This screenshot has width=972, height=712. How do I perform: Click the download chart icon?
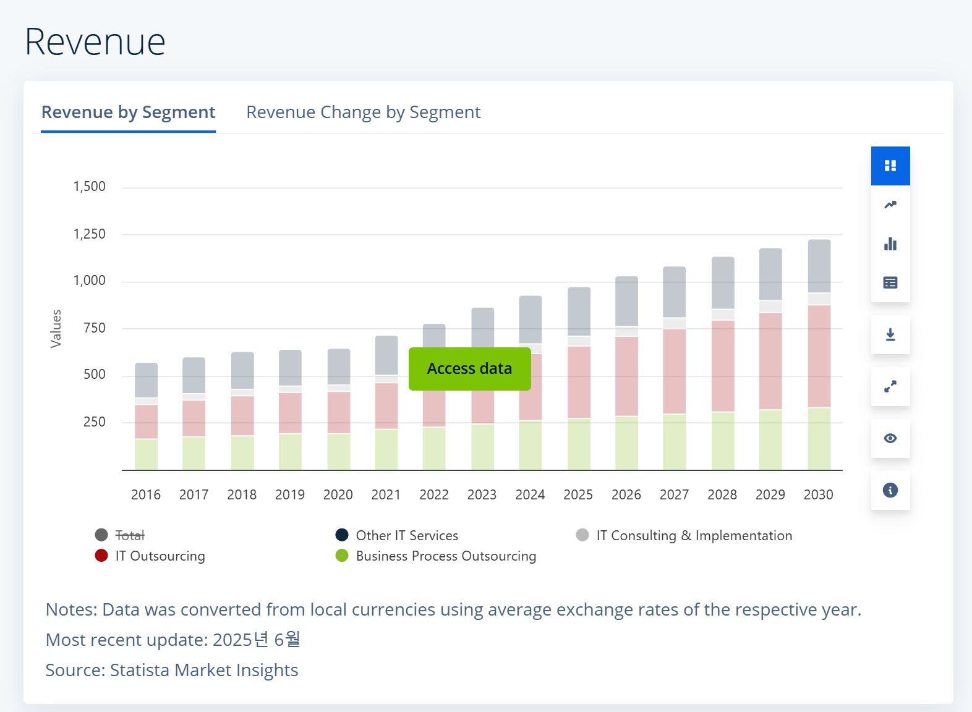(890, 335)
